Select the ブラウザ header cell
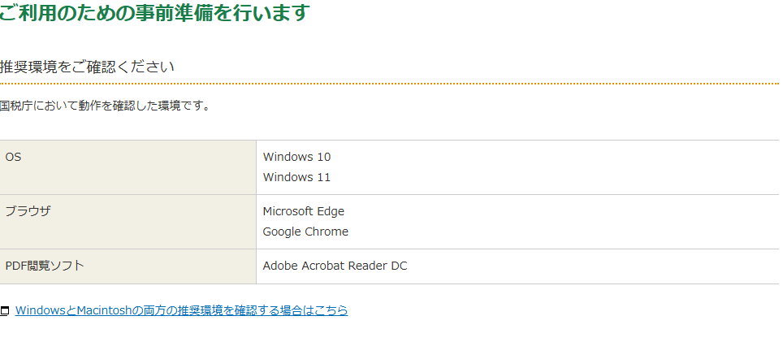This screenshot has height=355, width=783. (128, 221)
